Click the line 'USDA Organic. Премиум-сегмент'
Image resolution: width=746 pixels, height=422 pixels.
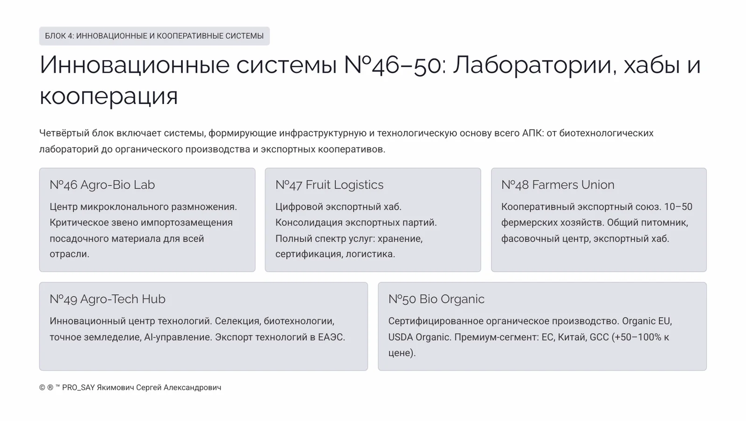(463, 337)
